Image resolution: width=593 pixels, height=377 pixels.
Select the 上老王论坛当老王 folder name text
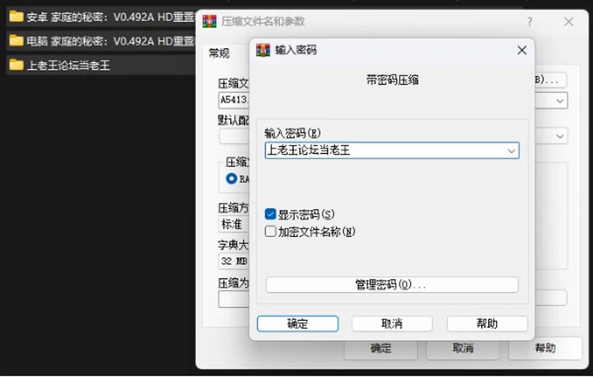tap(69, 65)
